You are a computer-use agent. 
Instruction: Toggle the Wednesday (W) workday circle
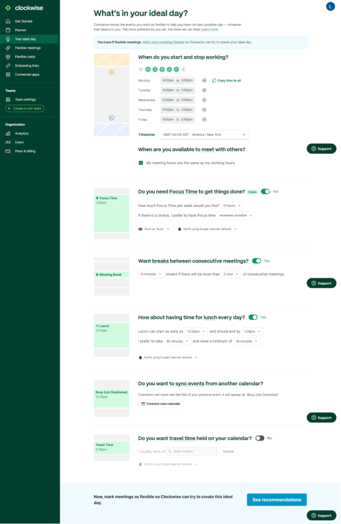tap(162, 69)
